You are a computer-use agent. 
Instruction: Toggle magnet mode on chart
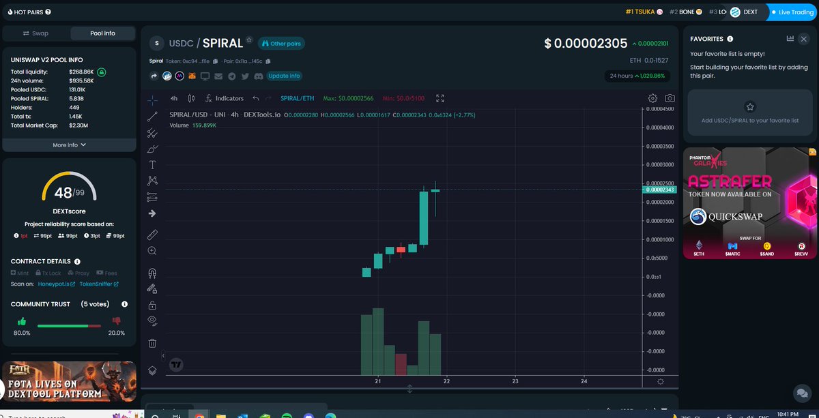tap(152, 273)
